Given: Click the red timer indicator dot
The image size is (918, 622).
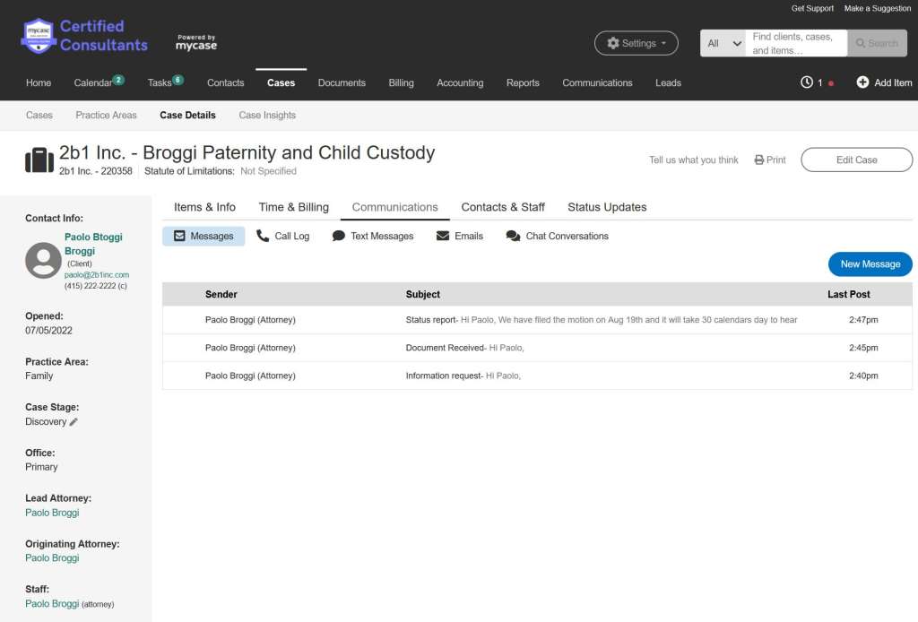Looking at the screenshot, I should [831, 83].
